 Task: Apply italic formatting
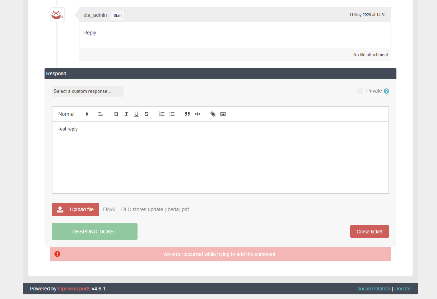[x=126, y=114]
